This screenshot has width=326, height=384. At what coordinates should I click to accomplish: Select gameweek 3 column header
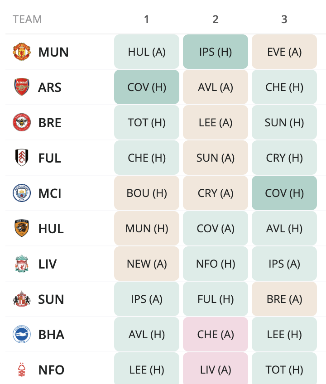pyautogui.click(x=284, y=19)
